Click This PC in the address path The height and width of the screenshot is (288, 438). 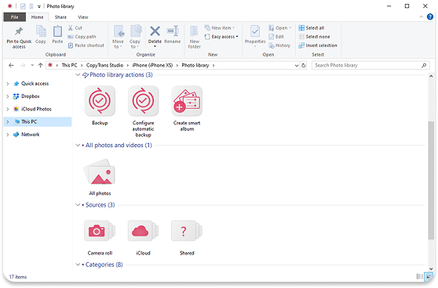(69, 66)
